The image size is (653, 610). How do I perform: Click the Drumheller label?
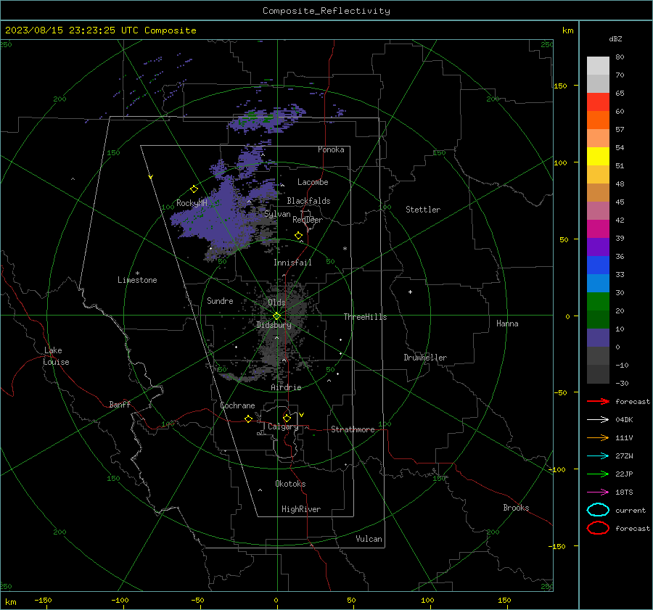[x=425, y=358]
